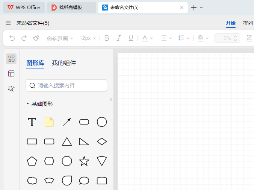Redo the last action
The height and width of the screenshot is (190, 254).
[x=24, y=38]
